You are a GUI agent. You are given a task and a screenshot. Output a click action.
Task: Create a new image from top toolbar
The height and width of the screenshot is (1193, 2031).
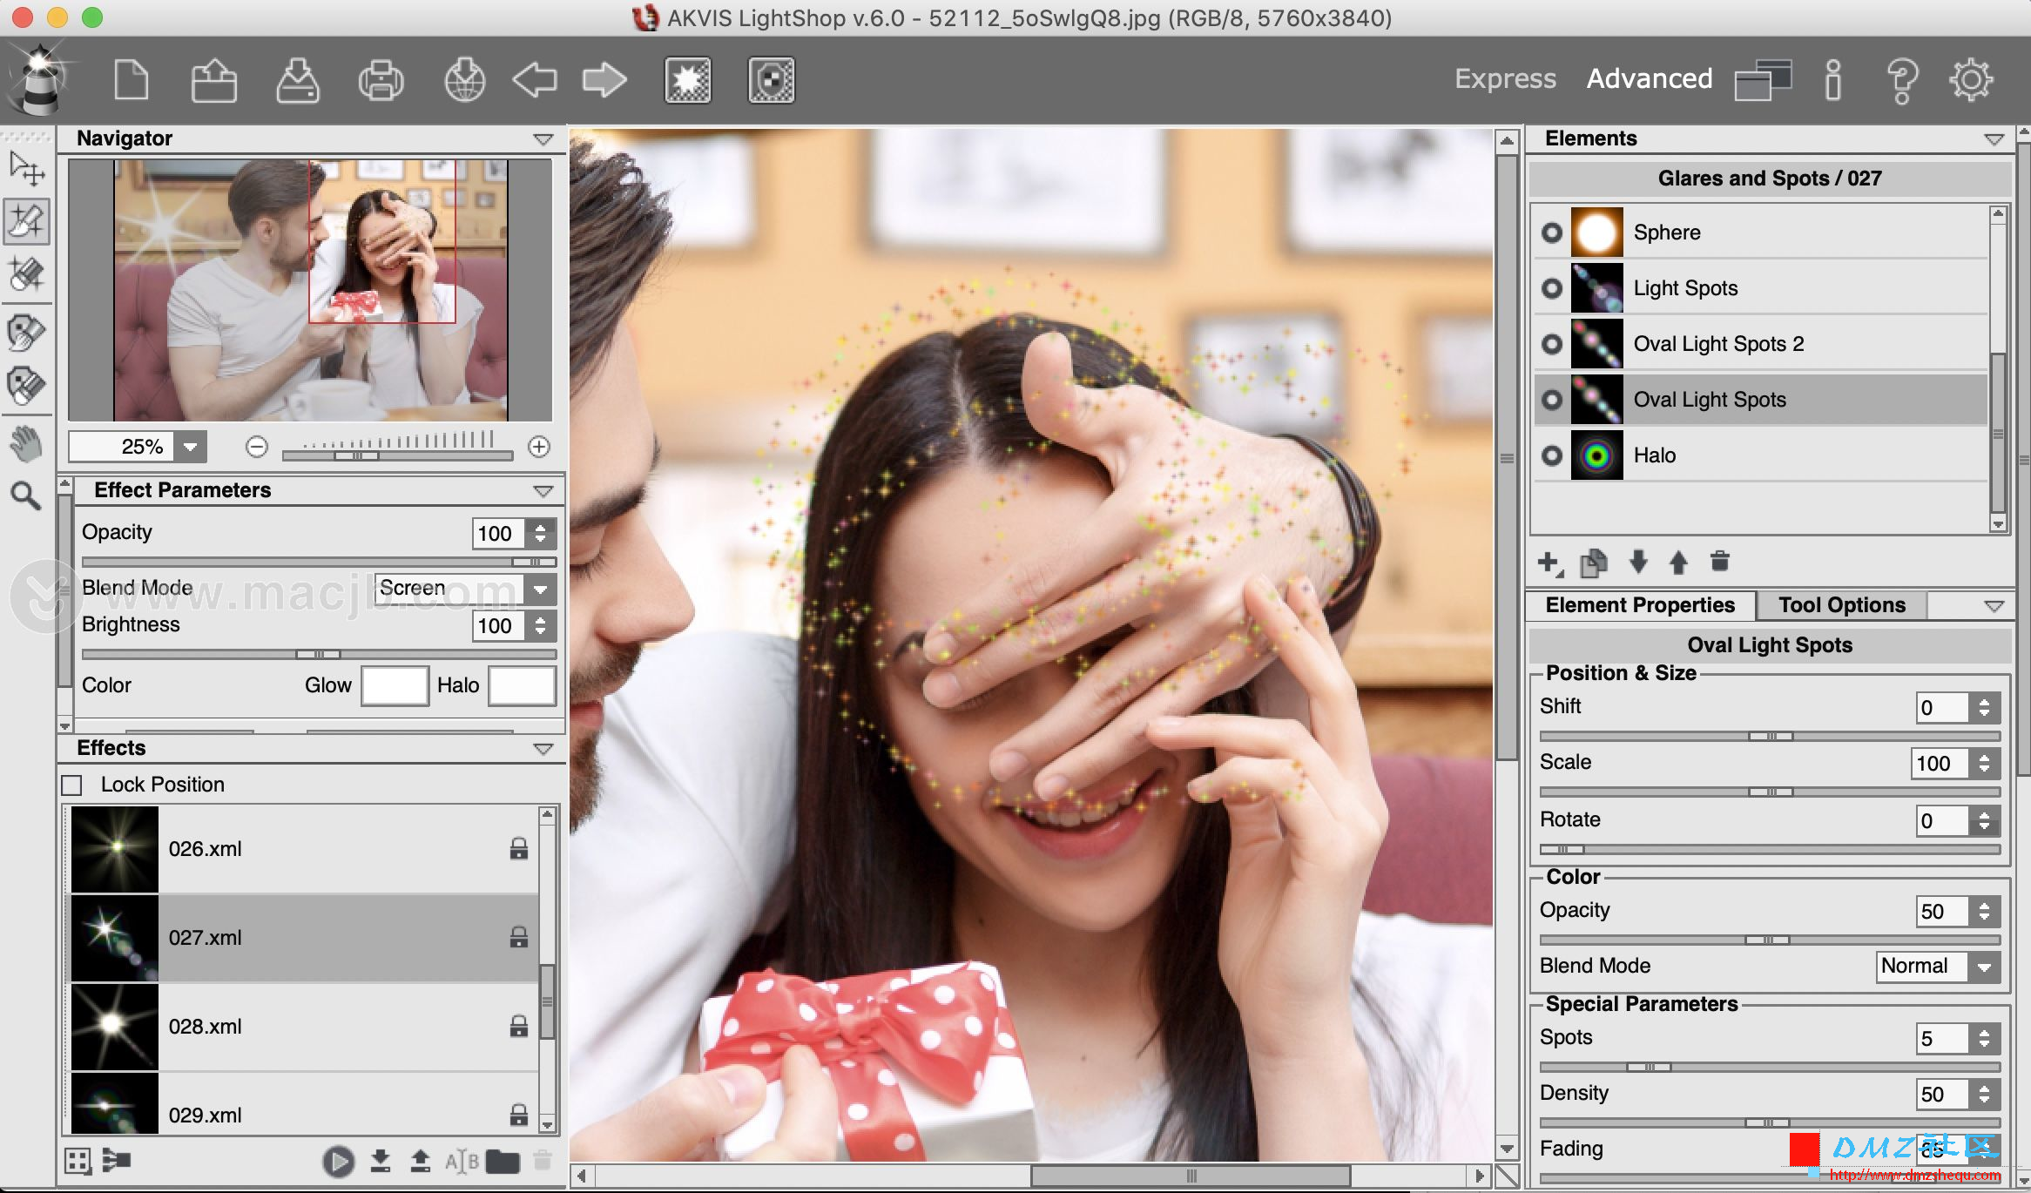click(131, 81)
